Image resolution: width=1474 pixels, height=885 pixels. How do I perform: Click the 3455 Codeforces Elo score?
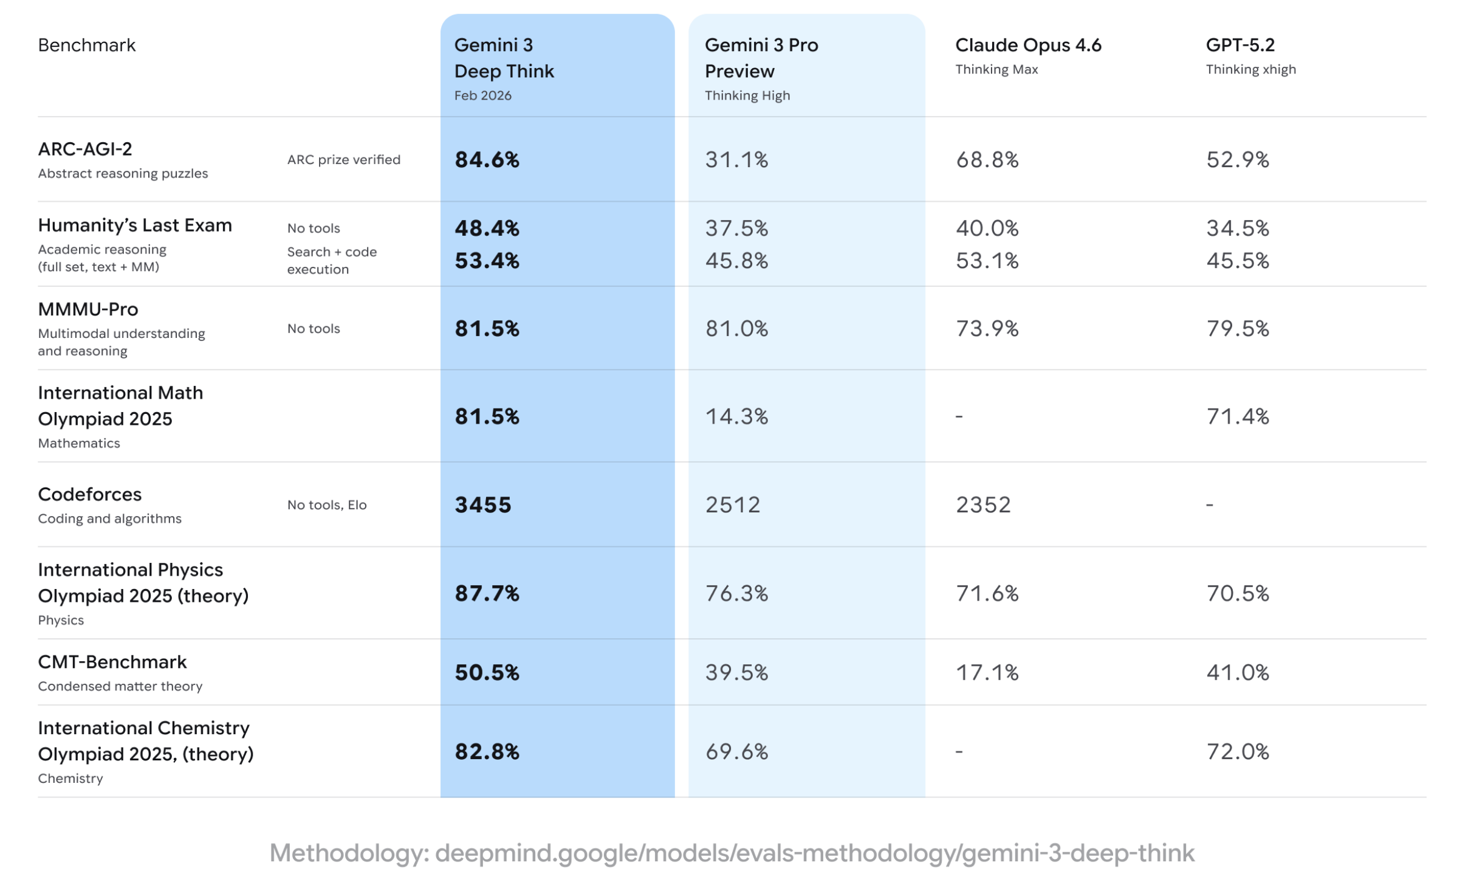pos(483,505)
